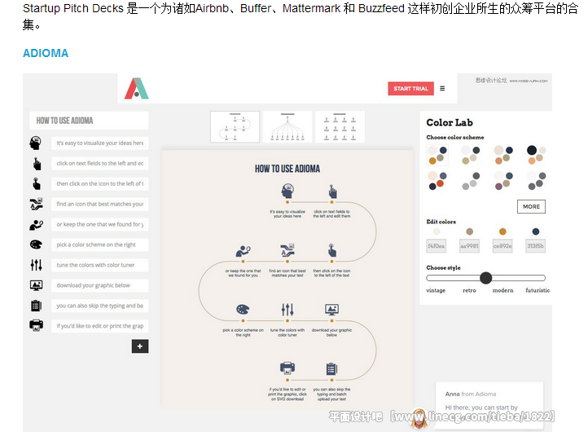Image resolution: width=588 pixels, height=432 pixels.
Task: Select the vintage style label
Action: coord(436,290)
